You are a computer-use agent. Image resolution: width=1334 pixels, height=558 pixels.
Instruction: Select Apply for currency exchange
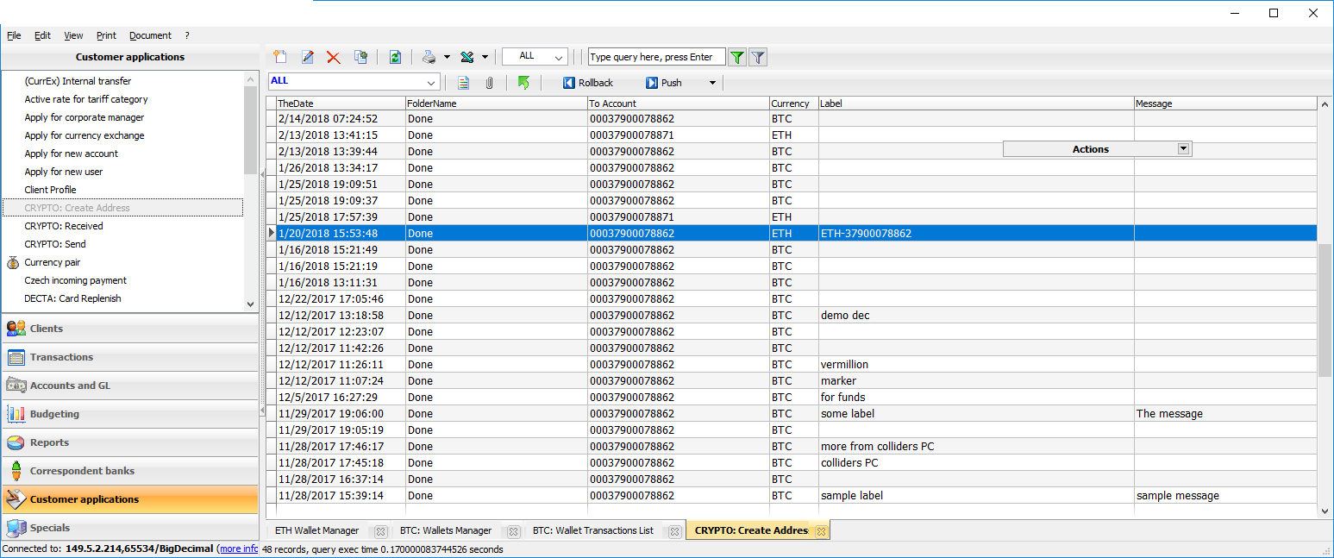click(x=85, y=135)
